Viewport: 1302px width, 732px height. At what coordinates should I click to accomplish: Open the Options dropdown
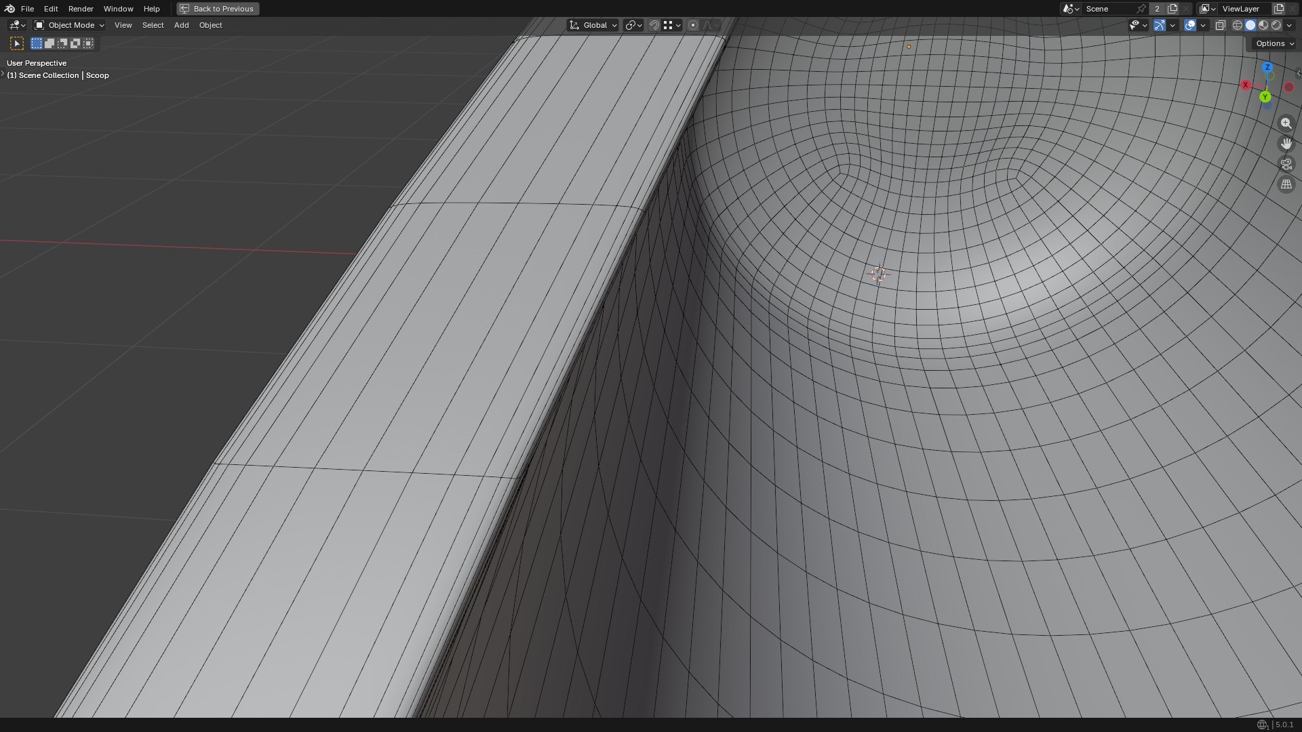pyautogui.click(x=1275, y=43)
